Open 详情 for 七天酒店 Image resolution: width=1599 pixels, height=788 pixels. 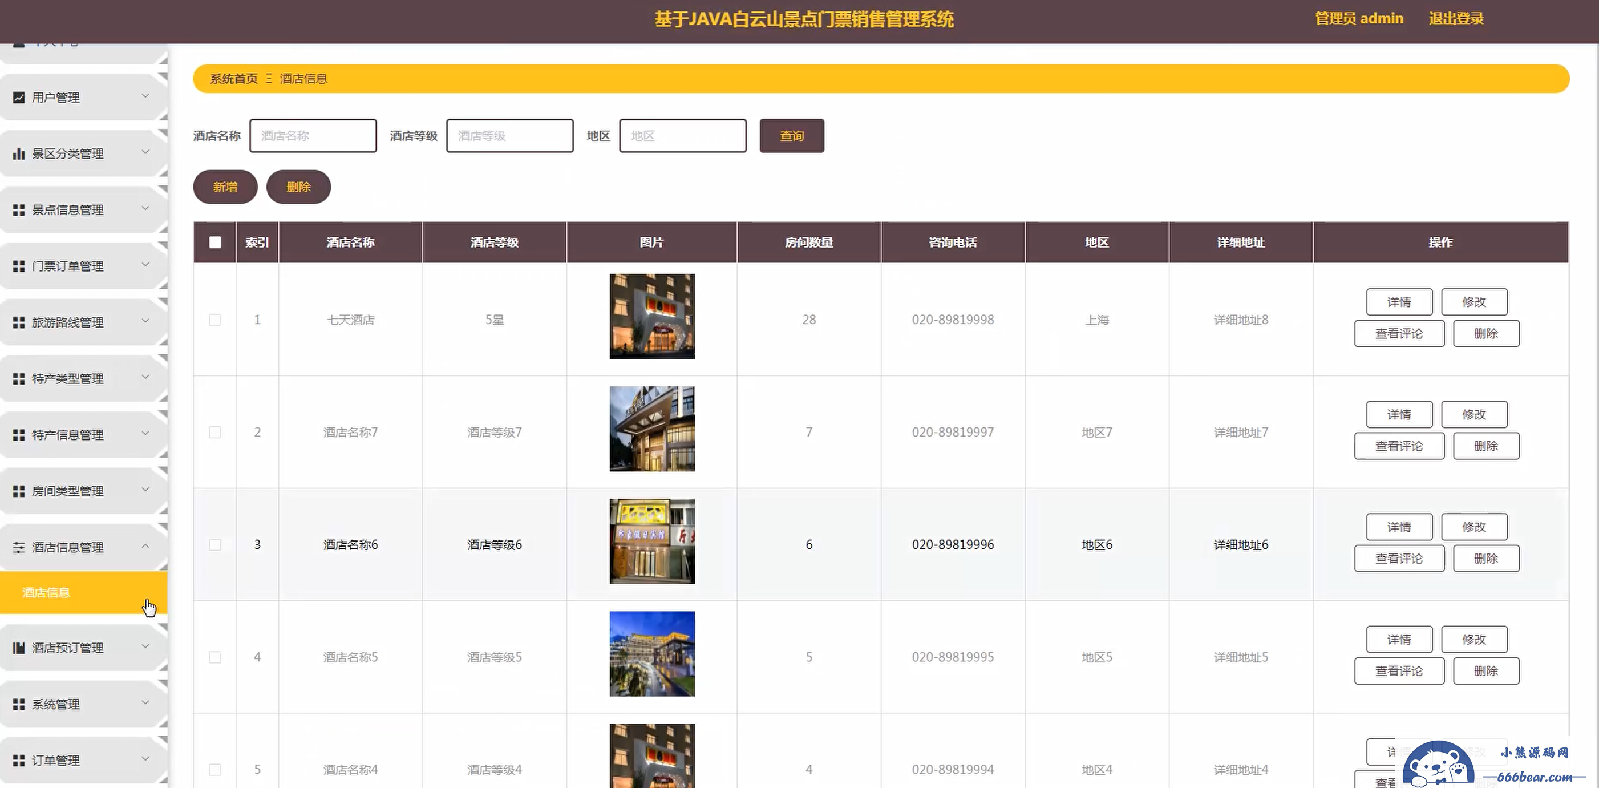tap(1399, 302)
